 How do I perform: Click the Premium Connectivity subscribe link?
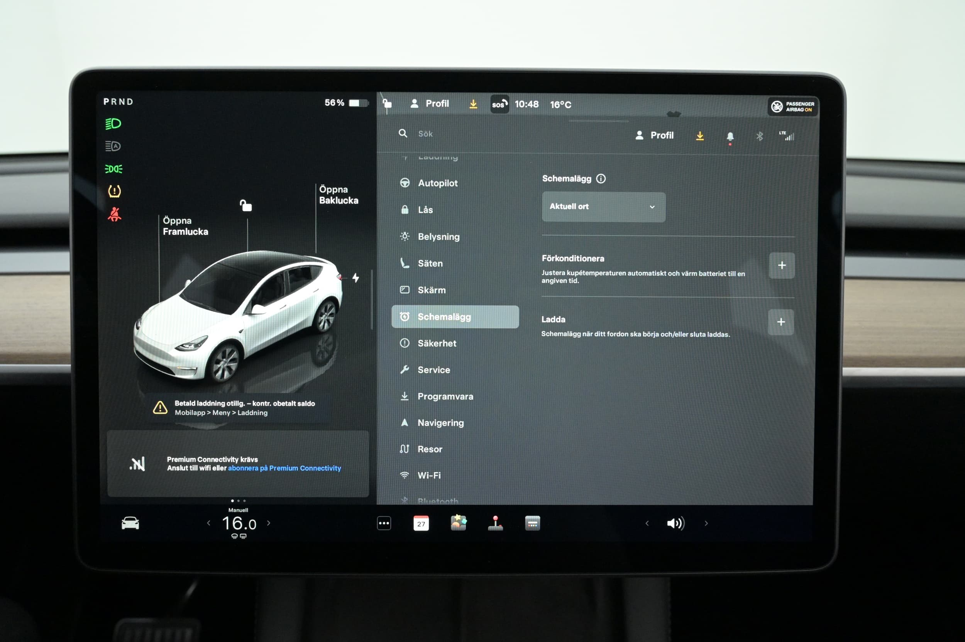[x=284, y=468]
